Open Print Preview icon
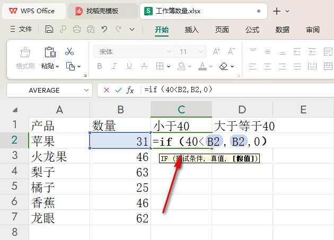Image resolution: width=334 pixels, height=240 pixels. (91, 29)
